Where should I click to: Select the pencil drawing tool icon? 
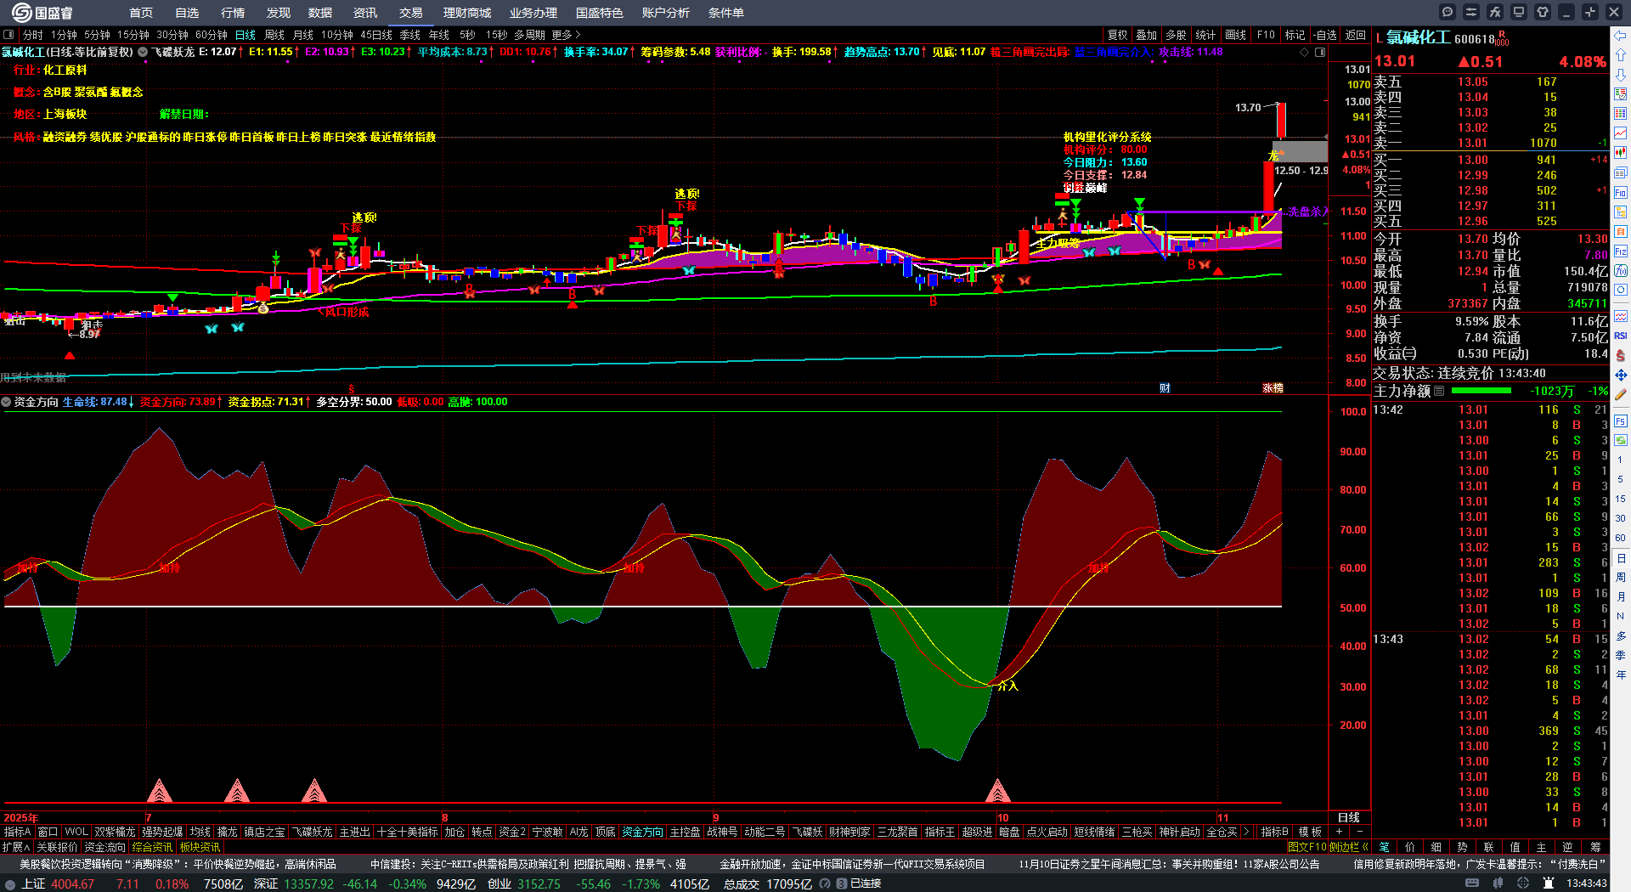click(1621, 394)
